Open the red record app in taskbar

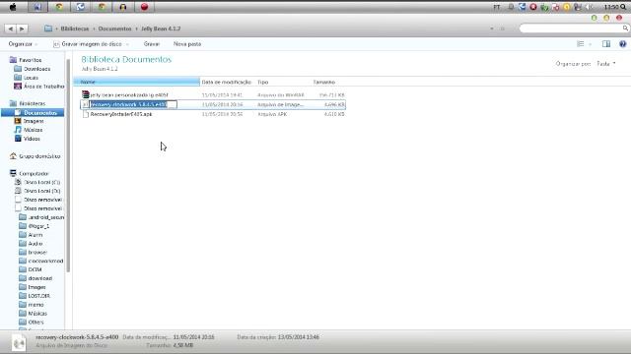[144, 7]
